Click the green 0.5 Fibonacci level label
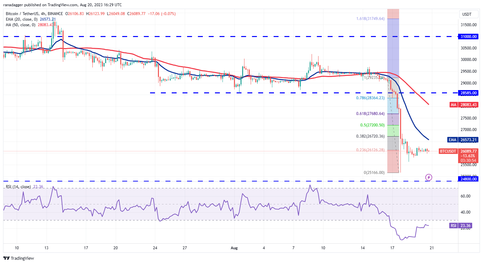This screenshot has width=483, height=264. pos(372,125)
